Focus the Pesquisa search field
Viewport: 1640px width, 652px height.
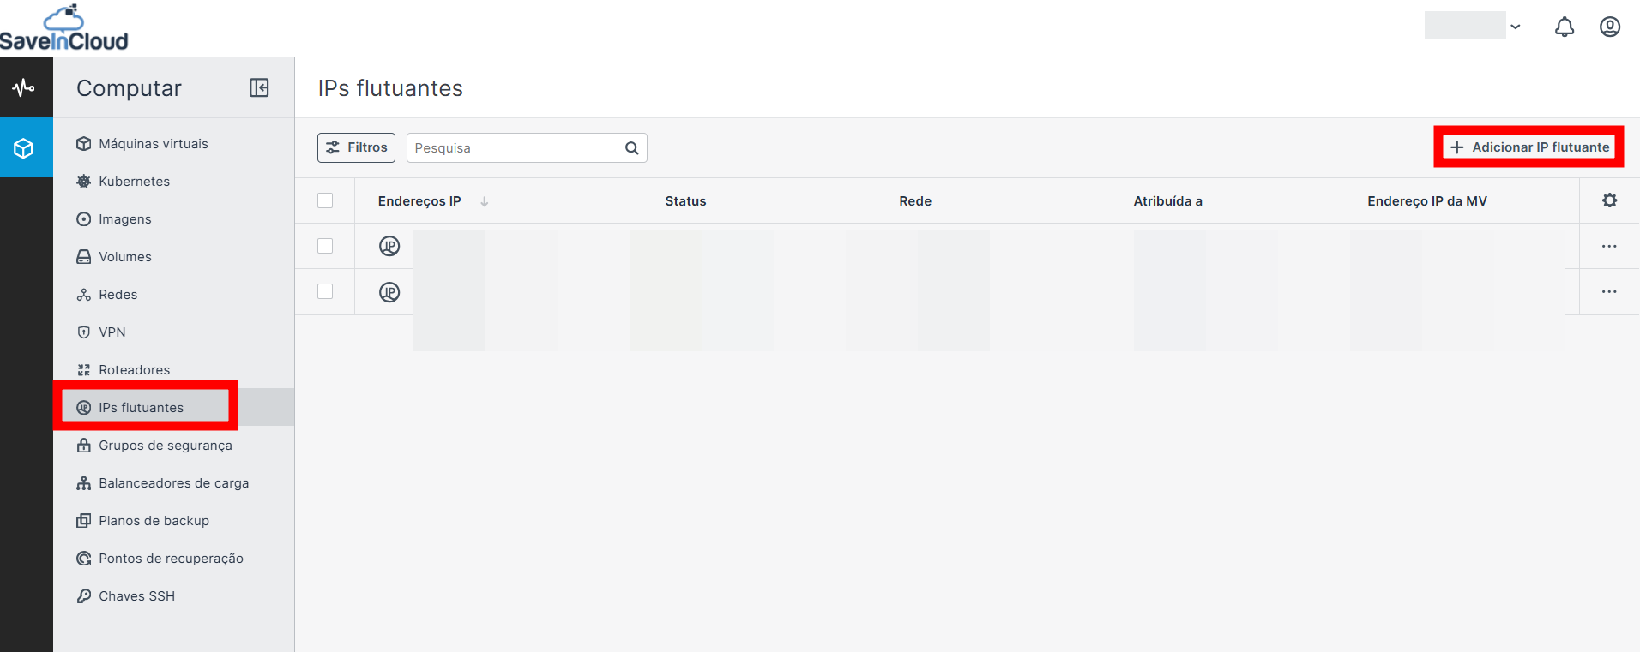(x=527, y=148)
